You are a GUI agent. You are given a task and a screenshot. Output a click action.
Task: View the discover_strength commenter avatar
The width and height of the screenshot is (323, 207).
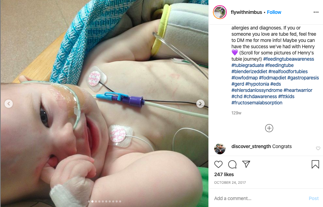(219, 149)
